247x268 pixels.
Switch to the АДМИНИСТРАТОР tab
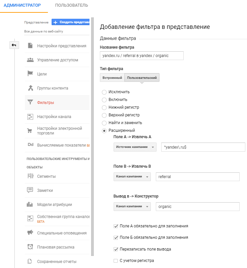pos(22,5)
